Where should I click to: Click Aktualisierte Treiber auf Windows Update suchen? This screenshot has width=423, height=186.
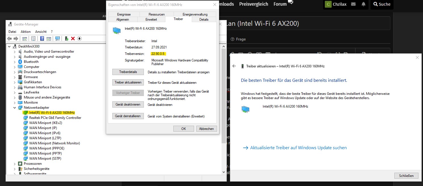[x=295, y=148]
